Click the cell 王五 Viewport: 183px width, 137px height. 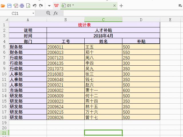pyautogui.click(x=103, y=47)
